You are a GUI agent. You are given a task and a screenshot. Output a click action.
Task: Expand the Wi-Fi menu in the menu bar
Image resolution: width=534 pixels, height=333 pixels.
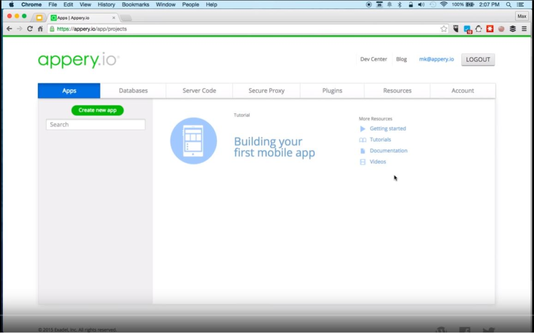(x=443, y=4)
